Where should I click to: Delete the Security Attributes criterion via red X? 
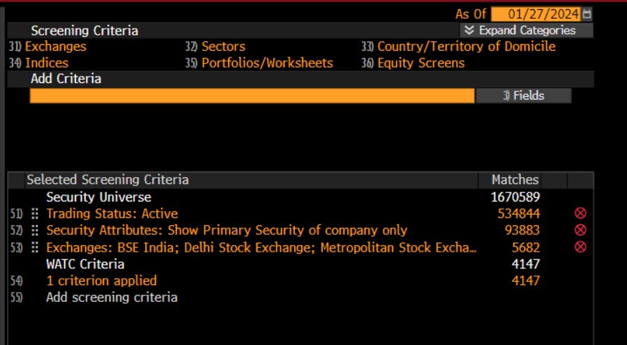580,230
